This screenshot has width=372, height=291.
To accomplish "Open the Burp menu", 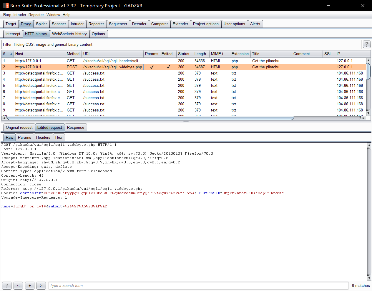I will pyautogui.click(x=7, y=15).
